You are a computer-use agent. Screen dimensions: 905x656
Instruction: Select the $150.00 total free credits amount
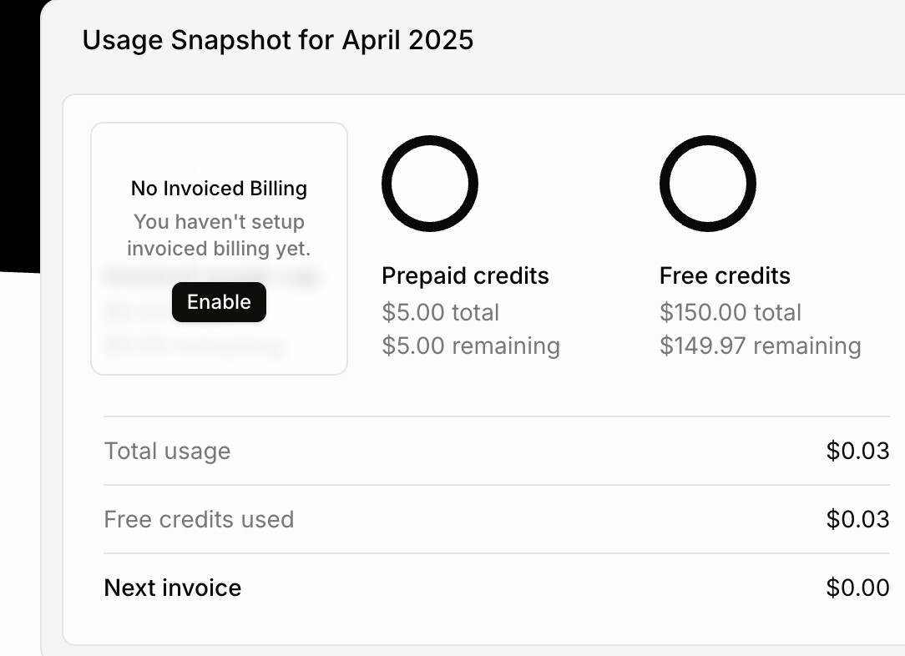pyautogui.click(x=731, y=313)
